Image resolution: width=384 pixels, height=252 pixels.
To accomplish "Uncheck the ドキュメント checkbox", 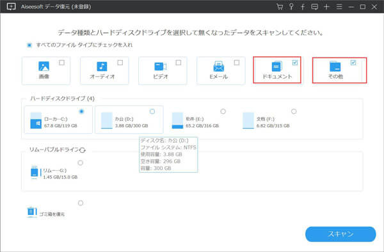I will [295, 63].
